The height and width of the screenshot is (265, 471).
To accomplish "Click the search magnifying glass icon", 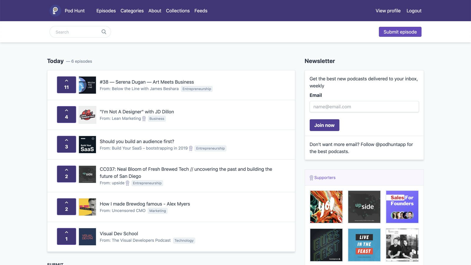I will point(104,32).
